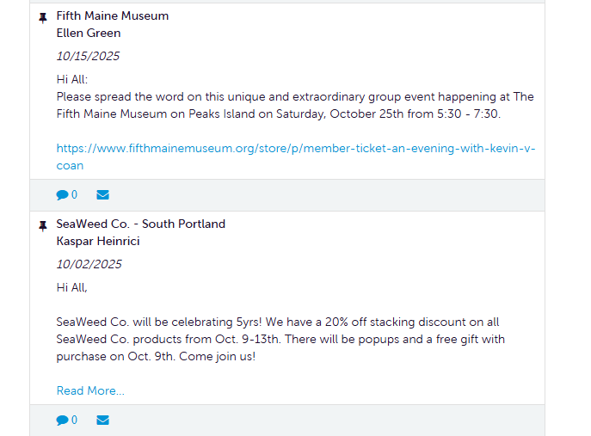Image resolution: width=591 pixels, height=436 pixels.
Task: Click the Peaks Island event description text
Action: click(x=295, y=105)
